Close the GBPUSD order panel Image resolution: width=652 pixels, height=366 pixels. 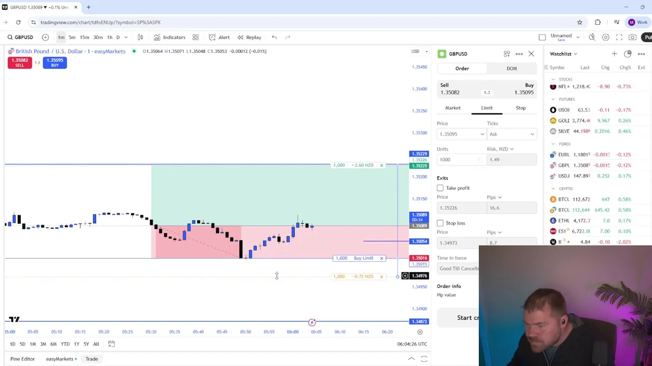pos(531,54)
